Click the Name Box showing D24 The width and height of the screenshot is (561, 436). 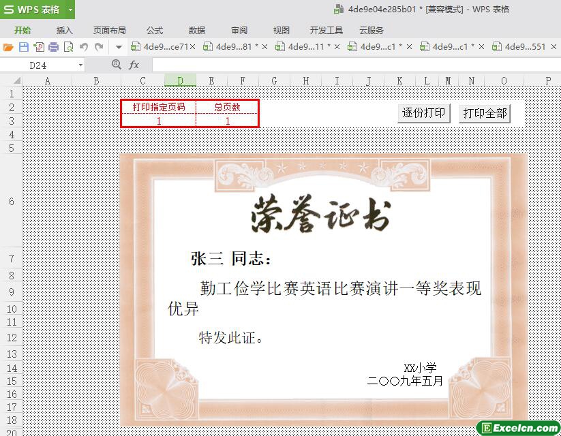pos(38,65)
